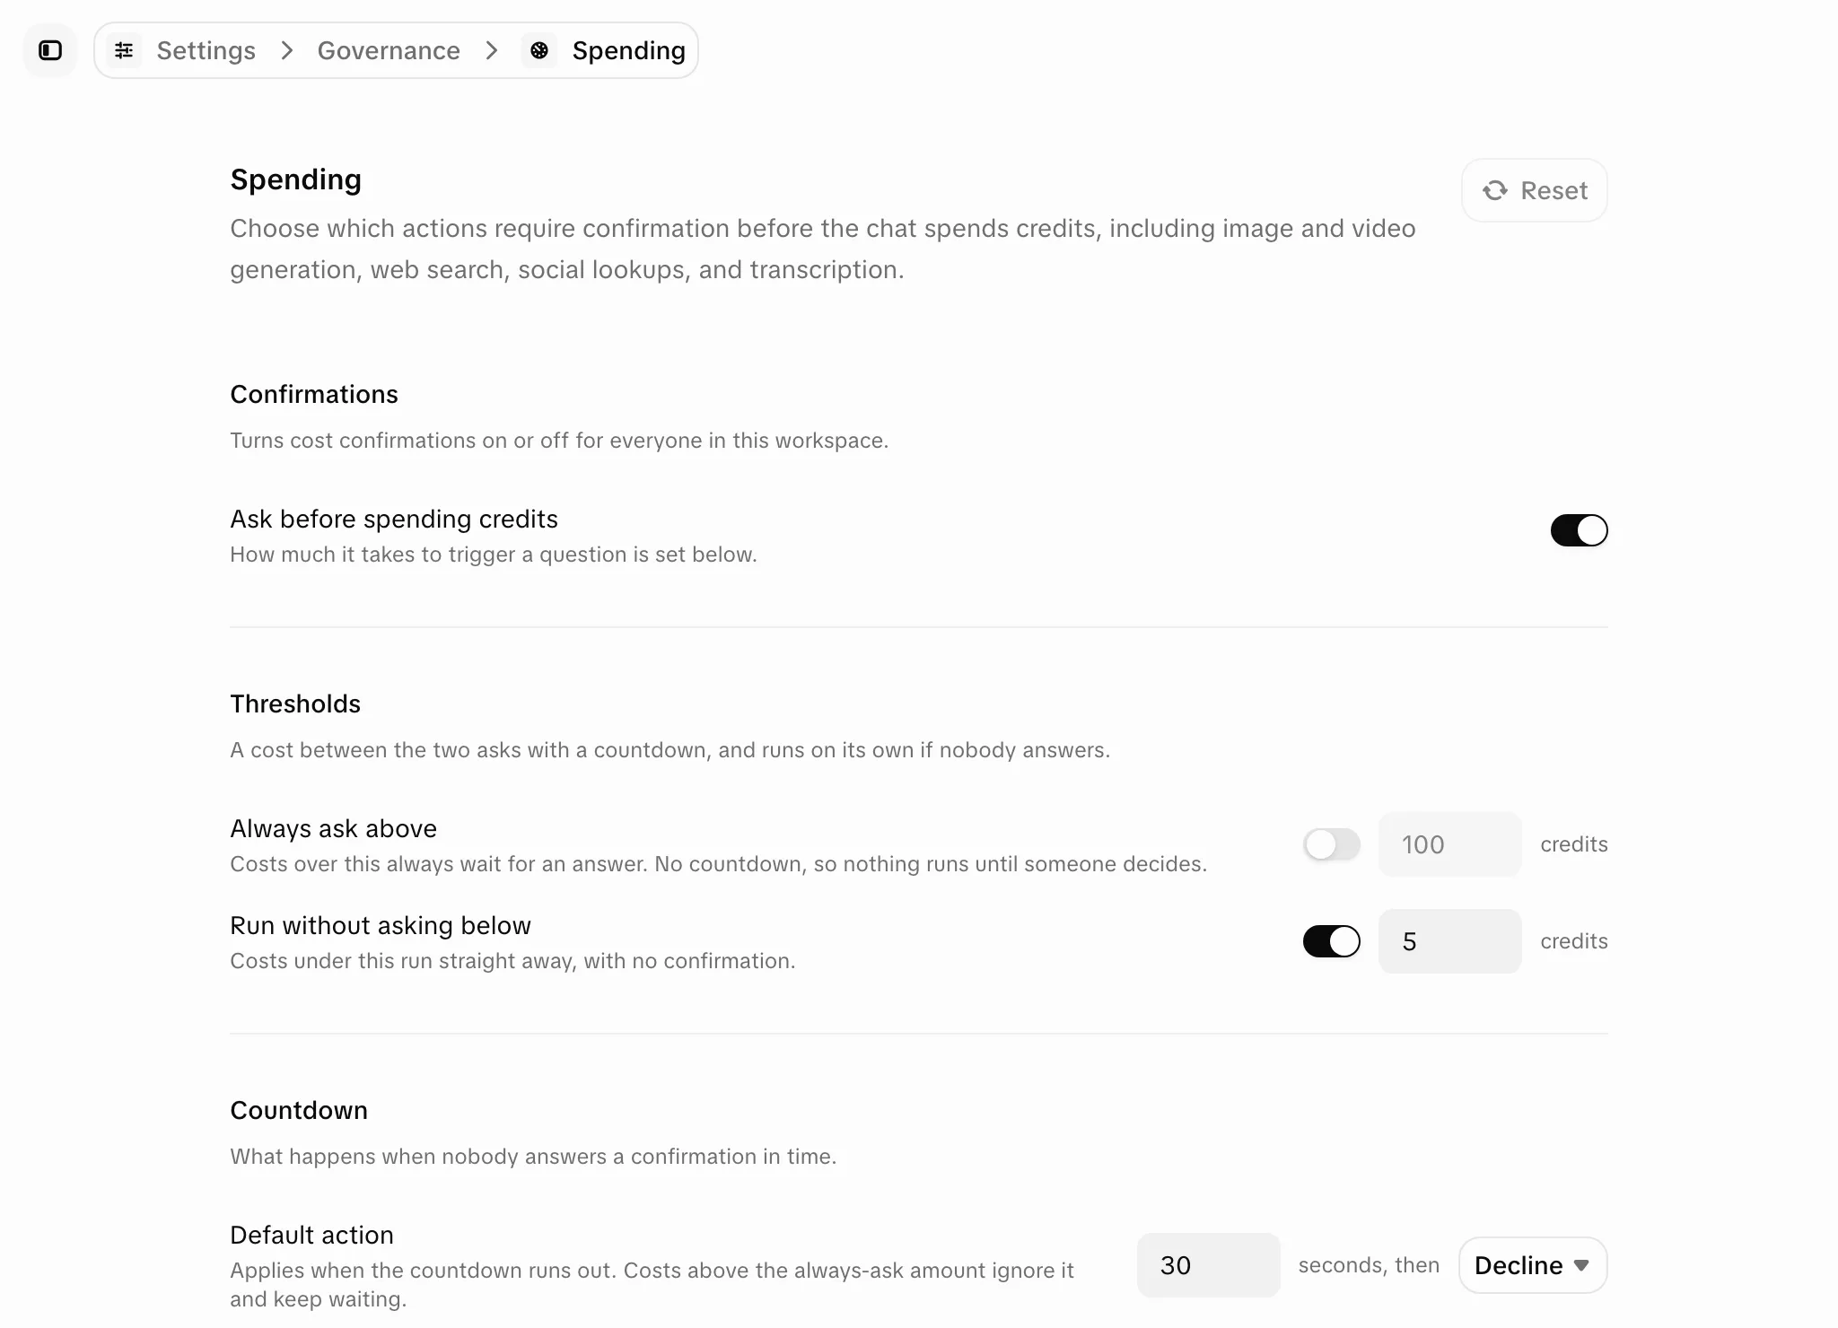Image resolution: width=1838 pixels, height=1328 pixels.
Task: Click the Decline dropdown arrow icon
Action: (1581, 1265)
